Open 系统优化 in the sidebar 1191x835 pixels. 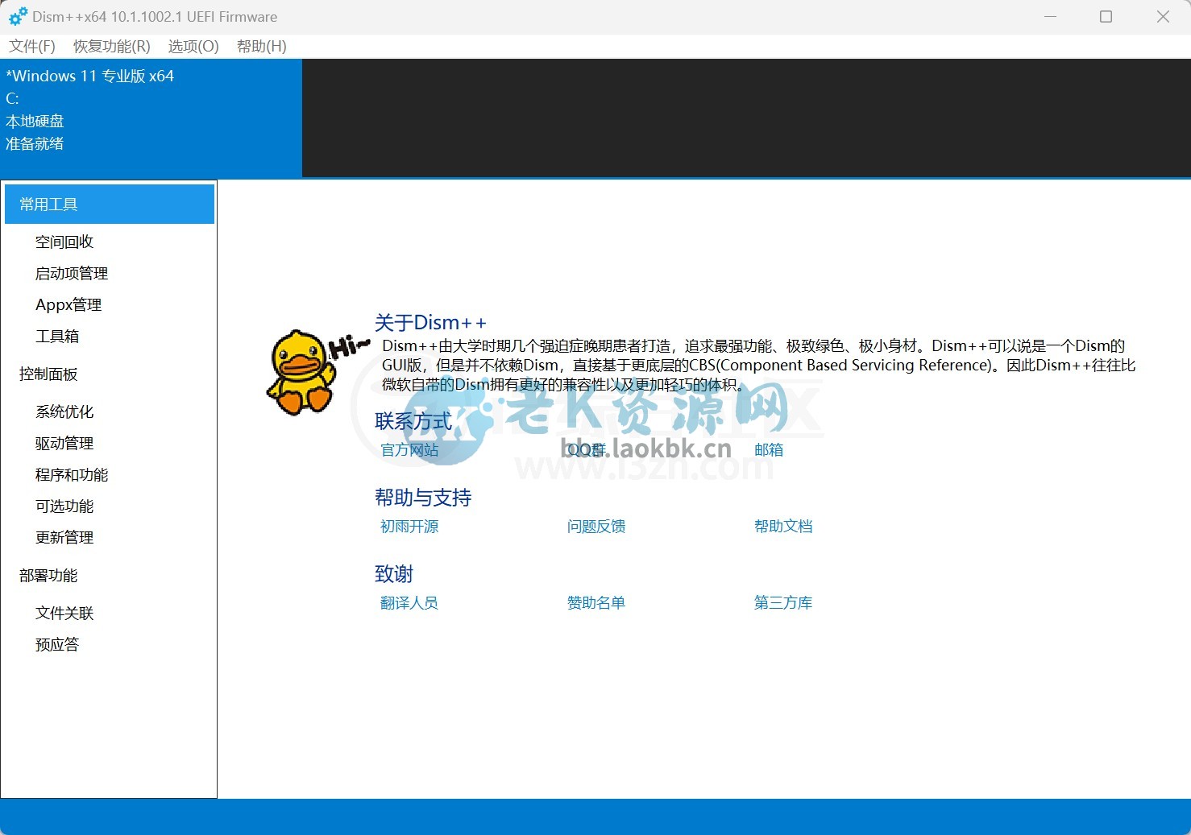click(64, 411)
